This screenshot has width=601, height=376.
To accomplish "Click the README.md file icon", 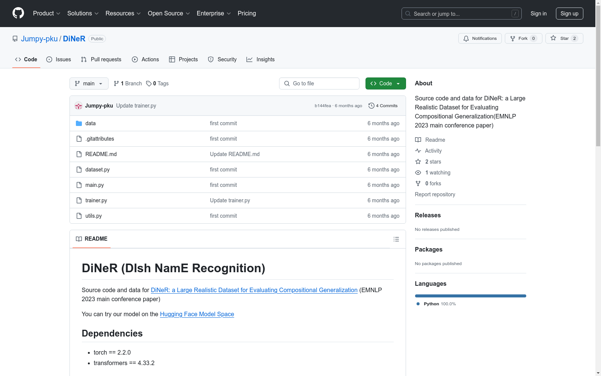I will tap(79, 154).
